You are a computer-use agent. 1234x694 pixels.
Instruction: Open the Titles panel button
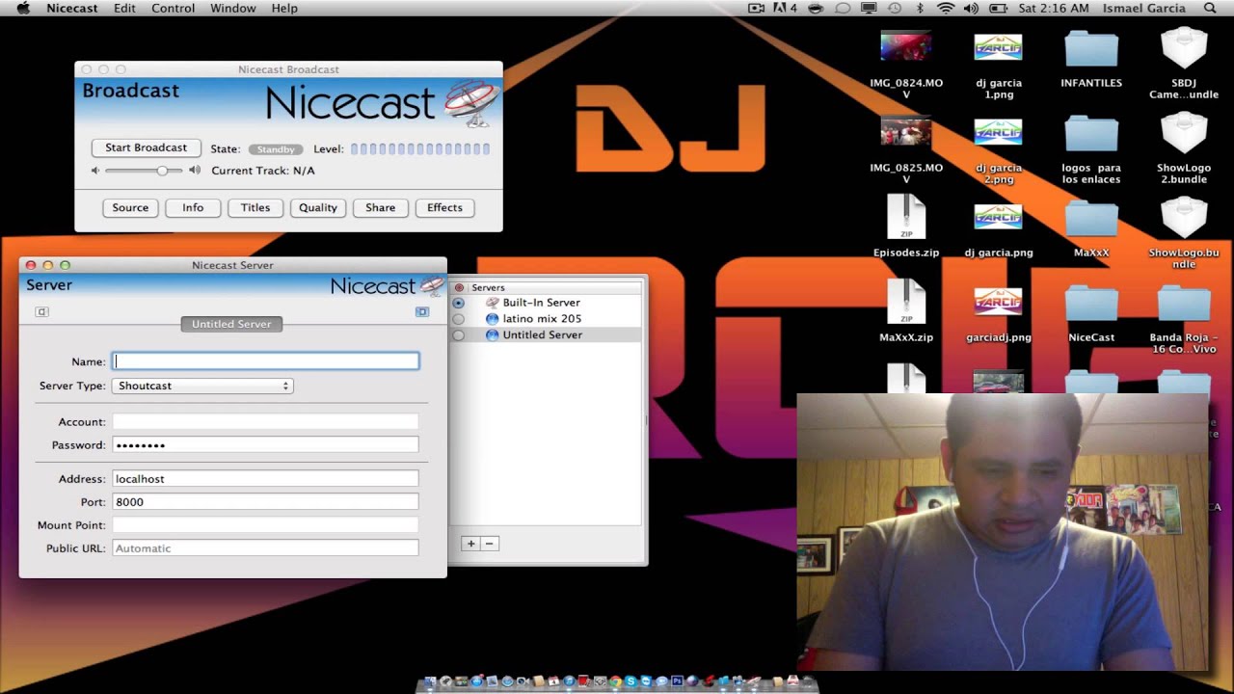tap(255, 207)
